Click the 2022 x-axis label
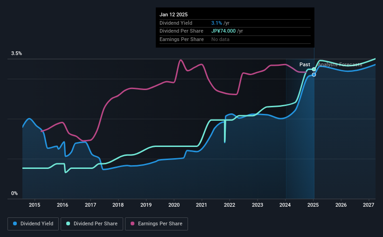The image size is (383, 237). [230, 205]
